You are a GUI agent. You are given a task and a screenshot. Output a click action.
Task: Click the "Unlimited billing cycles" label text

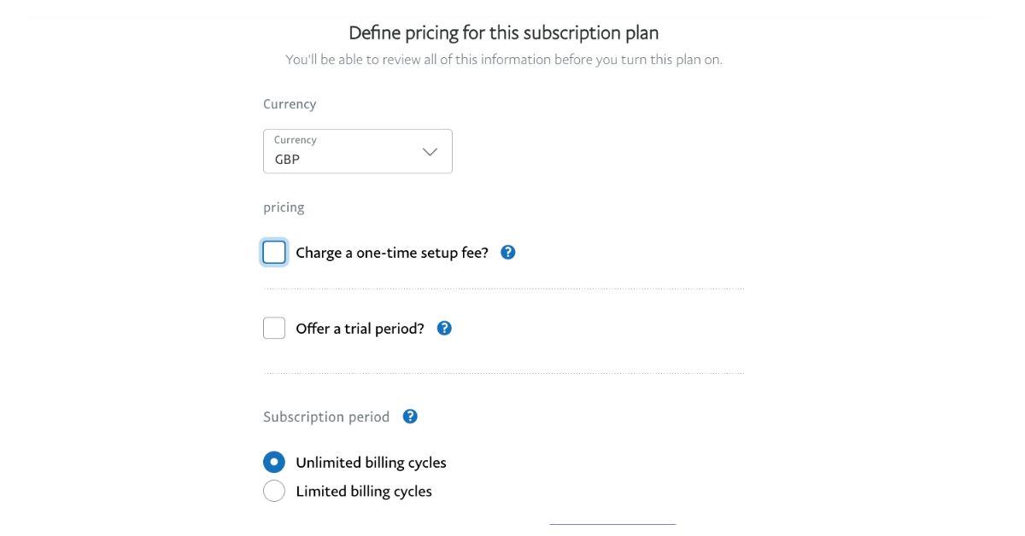[x=371, y=463]
